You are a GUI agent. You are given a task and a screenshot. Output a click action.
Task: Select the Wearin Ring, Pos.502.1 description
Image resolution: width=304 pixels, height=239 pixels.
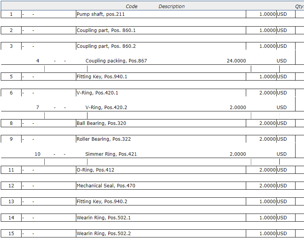(104, 218)
